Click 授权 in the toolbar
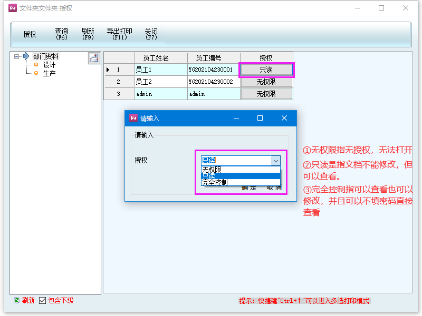Image resolution: width=422 pixels, height=316 pixels. (30, 34)
